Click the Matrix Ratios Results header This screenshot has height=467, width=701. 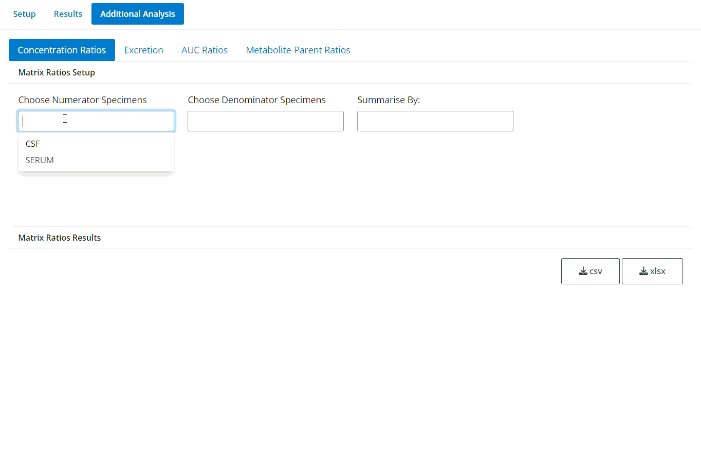tap(59, 238)
